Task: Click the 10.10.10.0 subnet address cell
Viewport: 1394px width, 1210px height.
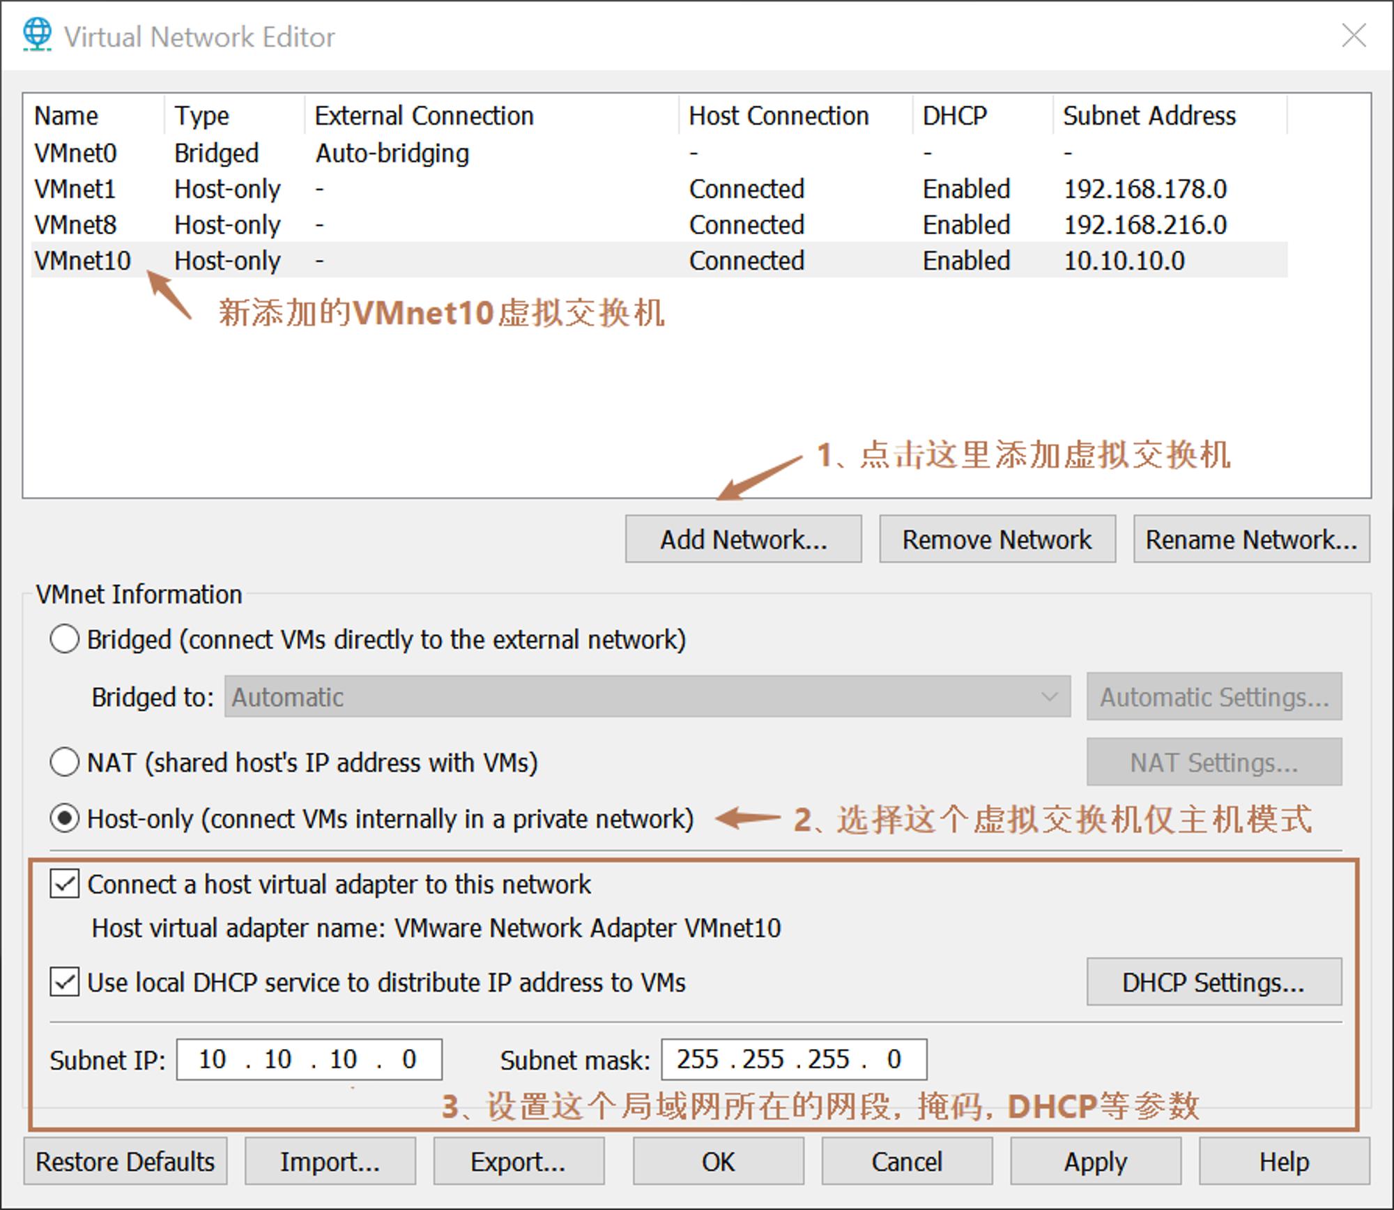Action: click(x=1124, y=260)
